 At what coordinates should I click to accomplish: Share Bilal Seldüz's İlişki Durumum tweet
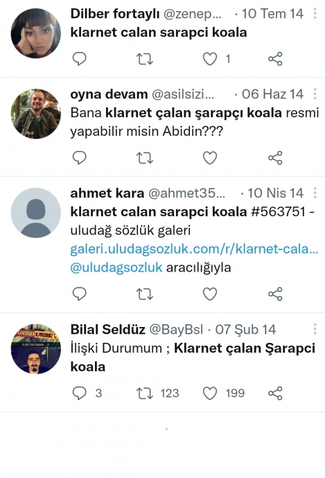click(275, 393)
